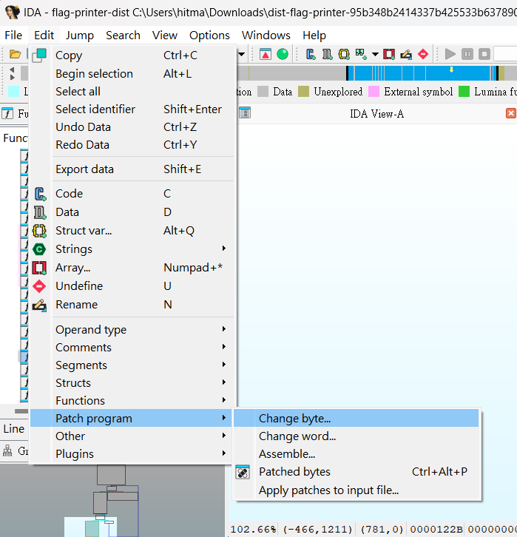Viewport: 517px width, 537px height.
Task: Click the Rename pencil toolbar icon
Action: pos(406,54)
